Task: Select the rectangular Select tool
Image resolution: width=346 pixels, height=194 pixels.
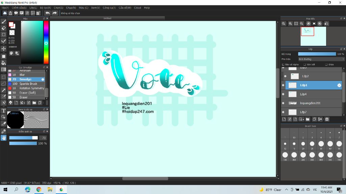Action: coord(3,77)
